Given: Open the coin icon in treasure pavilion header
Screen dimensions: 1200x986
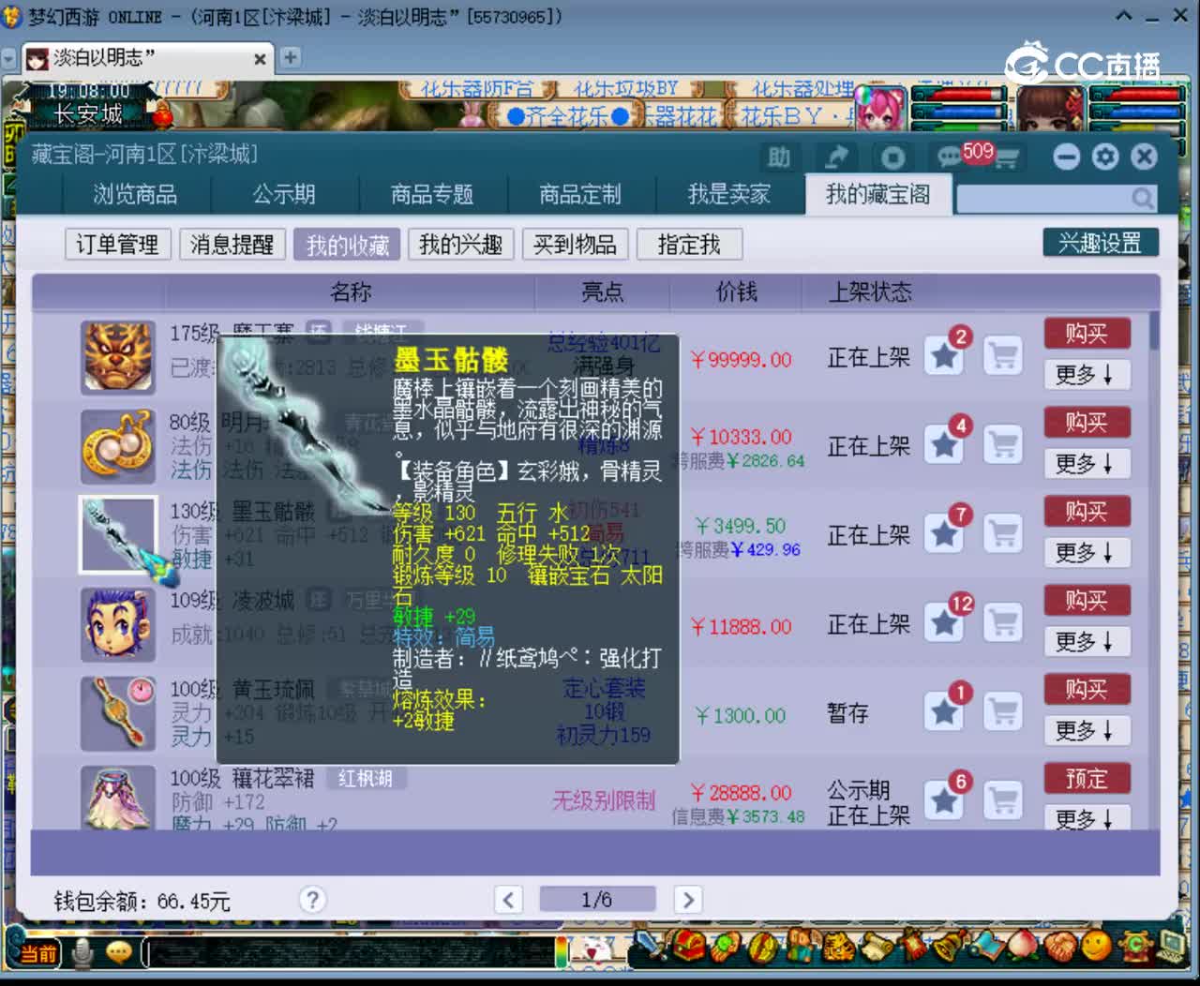Looking at the screenshot, I should (892, 157).
